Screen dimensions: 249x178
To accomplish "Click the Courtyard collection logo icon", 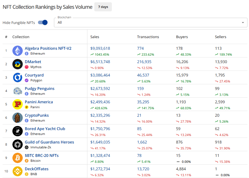I will 18,78.
